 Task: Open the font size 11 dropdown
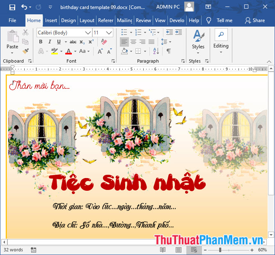(x=109, y=33)
